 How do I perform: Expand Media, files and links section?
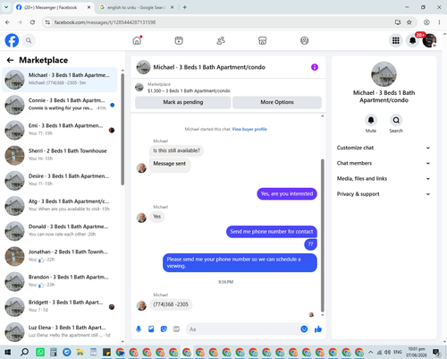point(384,179)
